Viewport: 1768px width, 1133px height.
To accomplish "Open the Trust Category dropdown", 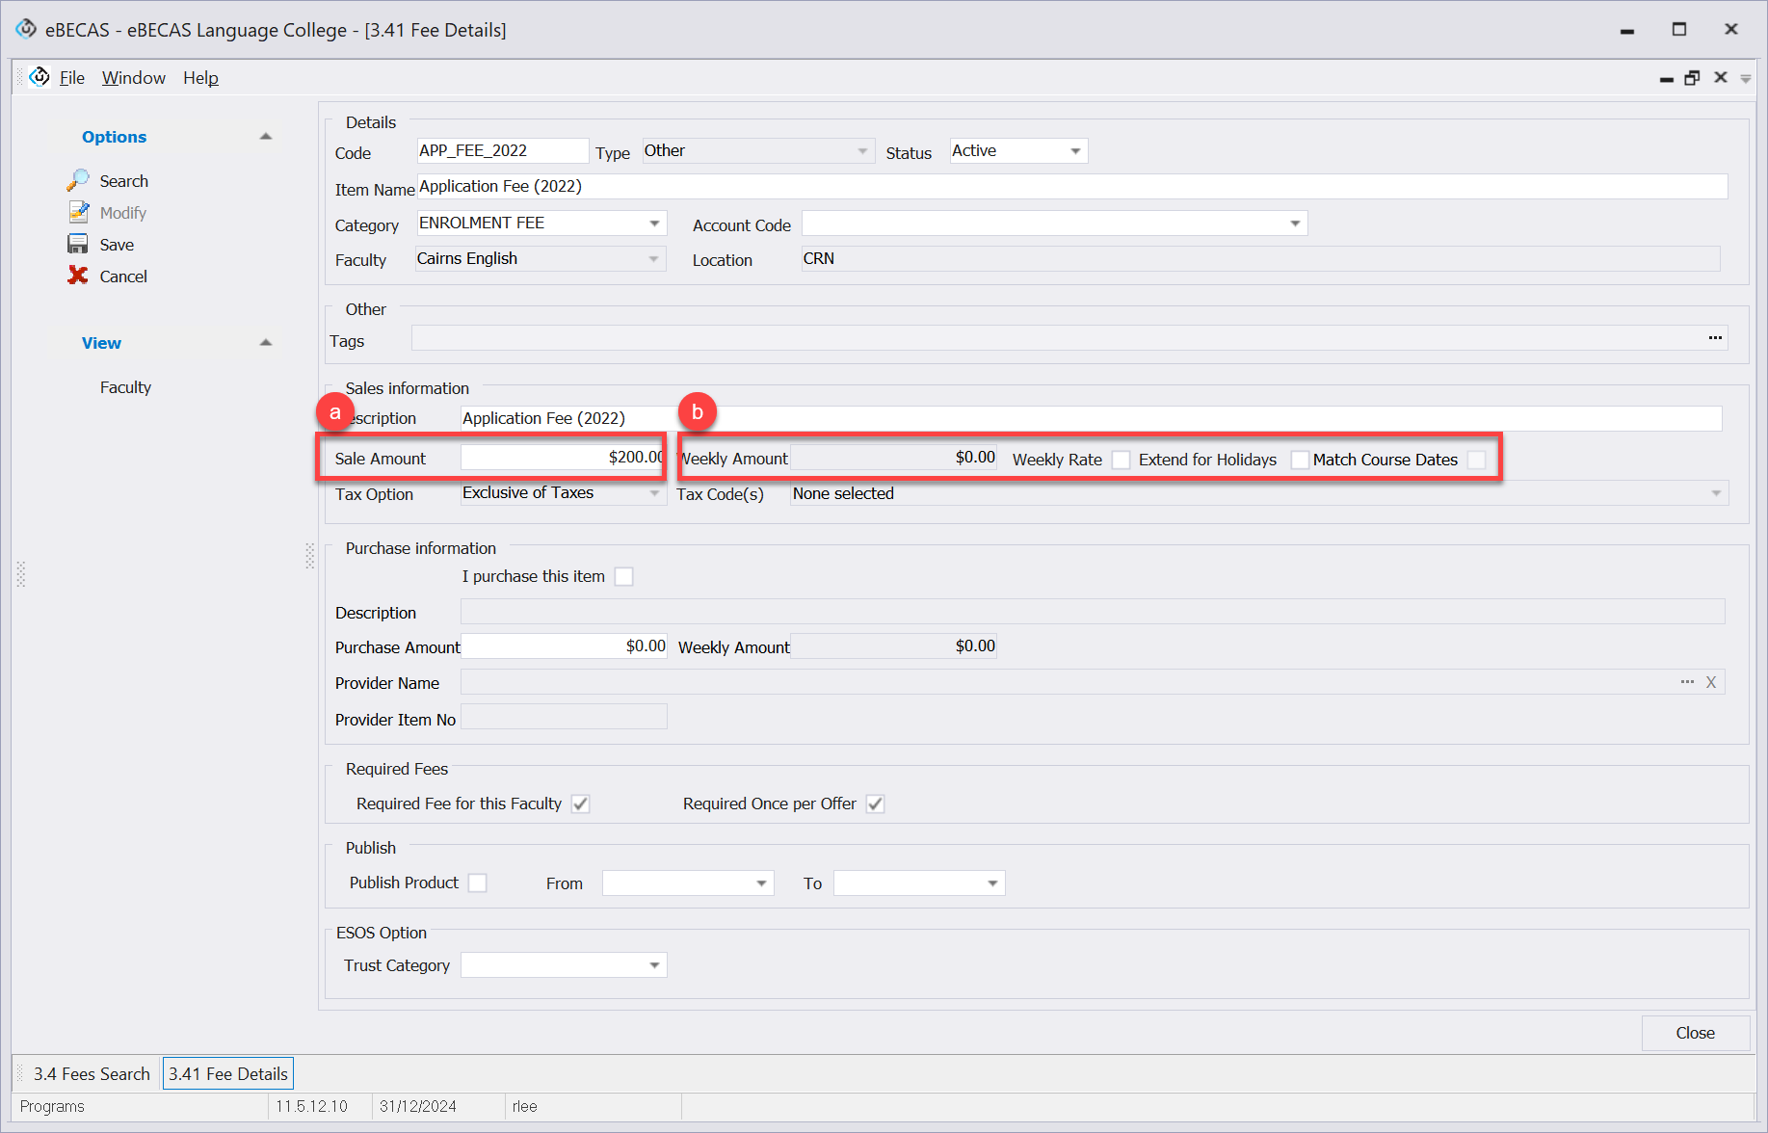I will coord(654,965).
